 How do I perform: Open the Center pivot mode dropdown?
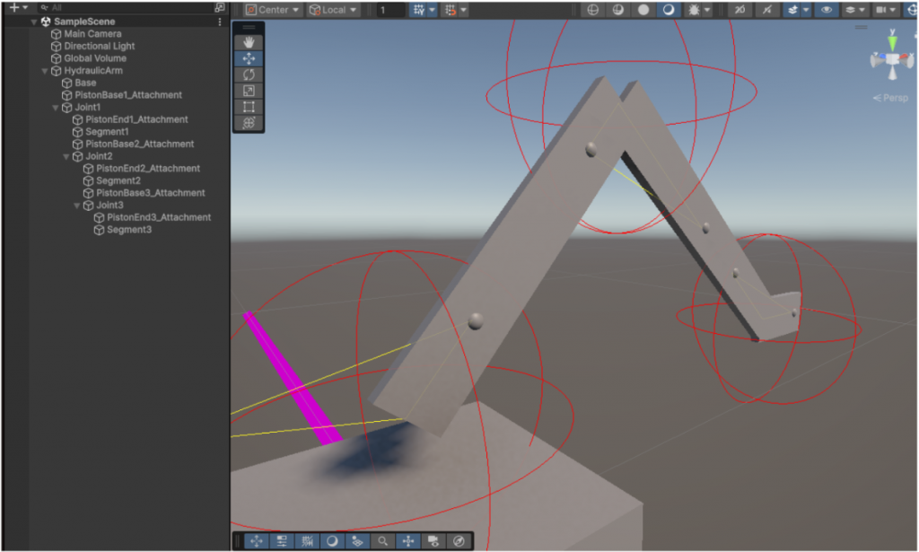click(273, 10)
